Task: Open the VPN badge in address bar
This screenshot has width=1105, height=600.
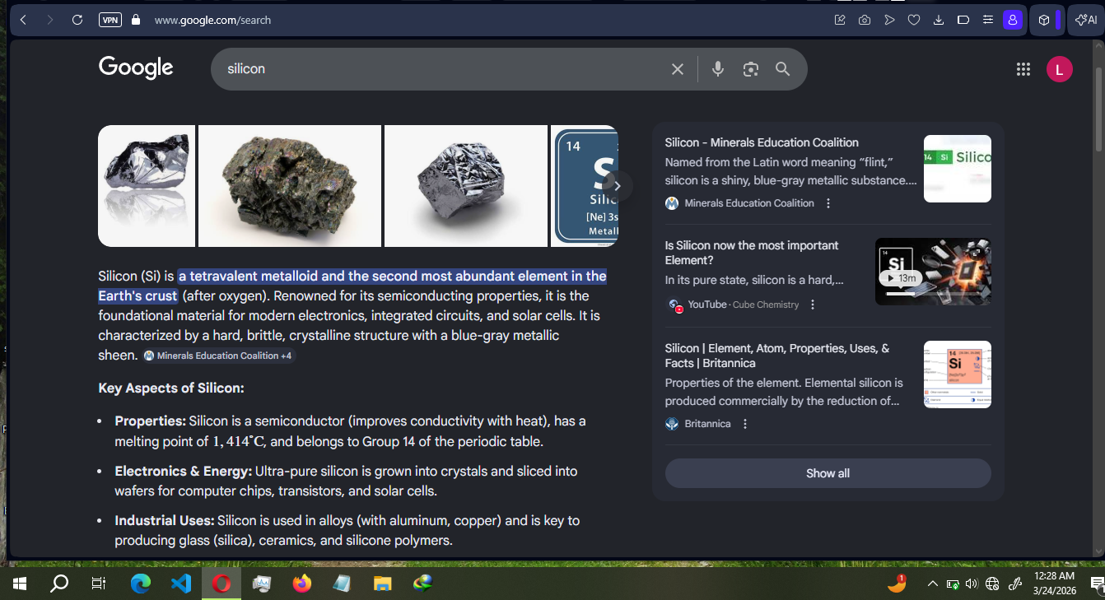Action: pyautogui.click(x=110, y=19)
